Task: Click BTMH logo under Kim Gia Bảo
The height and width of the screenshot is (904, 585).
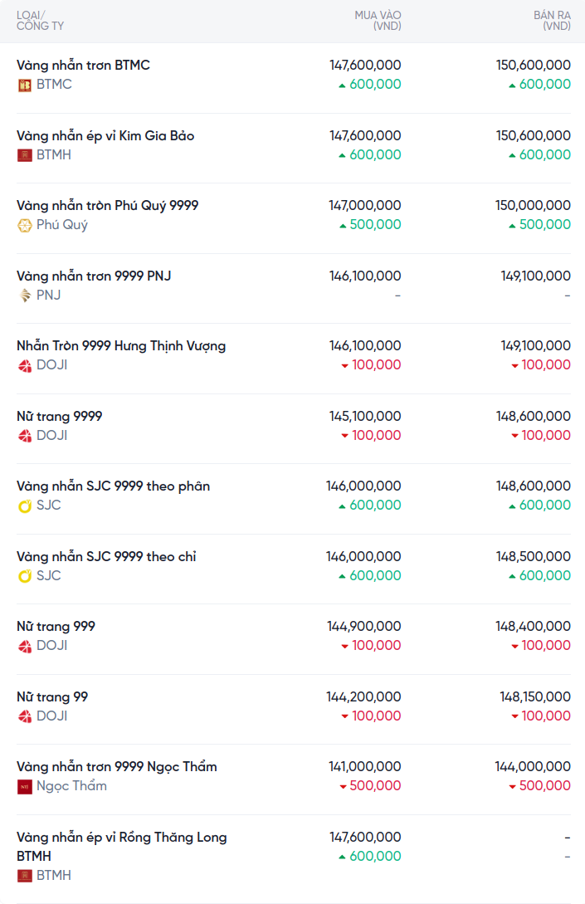Action: pyautogui.click(x=25, y=155)
